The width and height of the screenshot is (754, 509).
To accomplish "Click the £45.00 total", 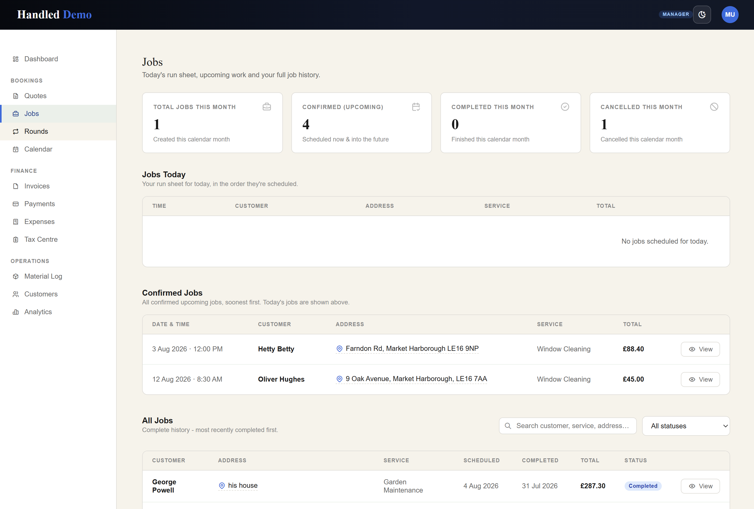I will [633, 379].
